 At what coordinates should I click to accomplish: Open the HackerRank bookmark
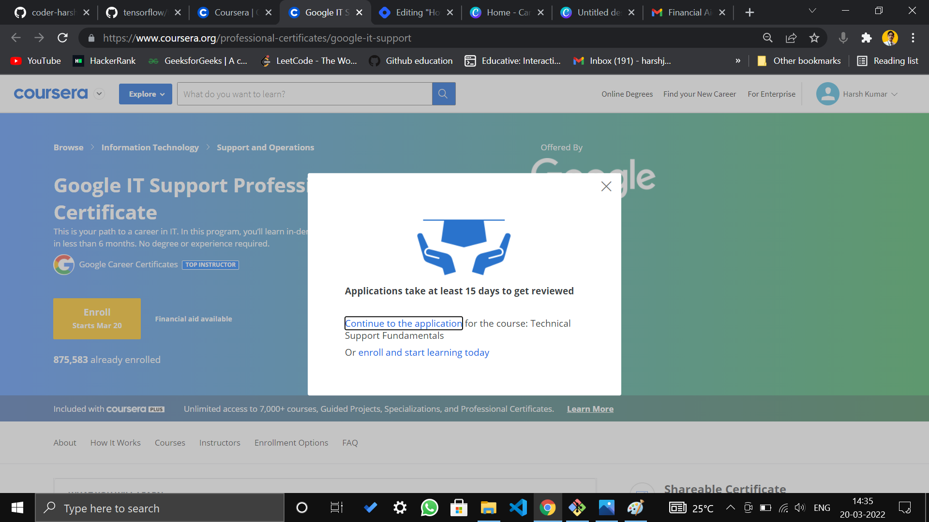105,61
